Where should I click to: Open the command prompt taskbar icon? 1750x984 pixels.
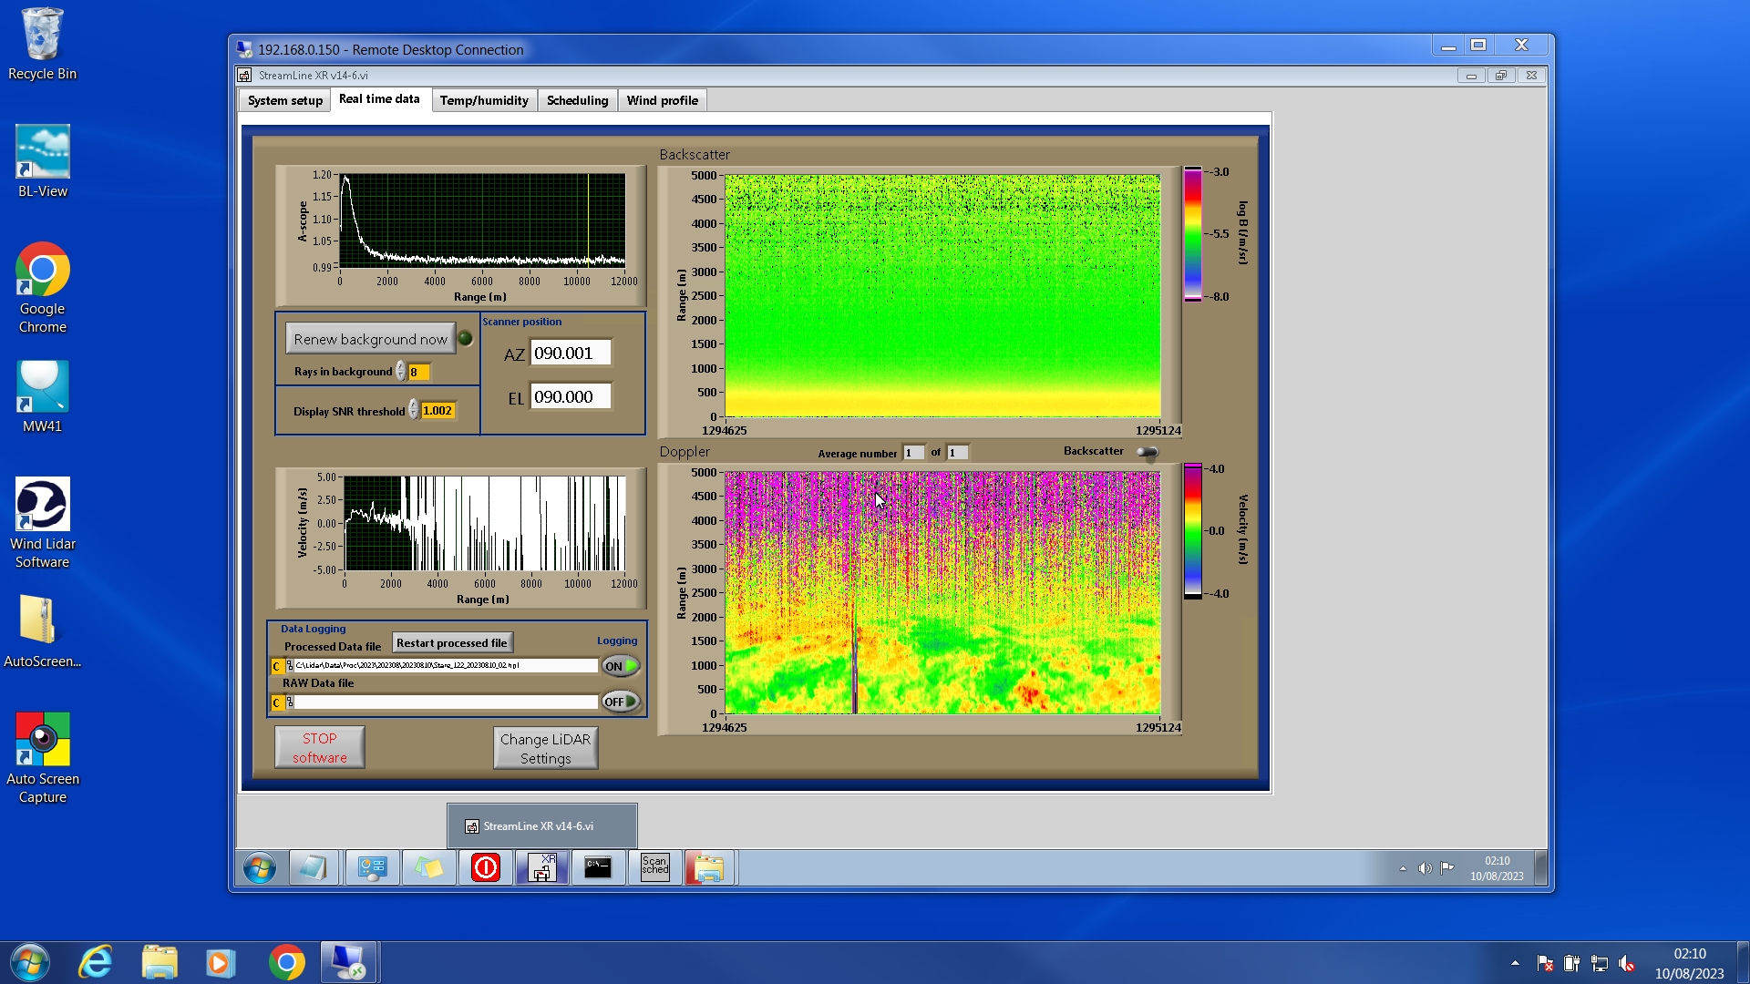[598, 866]
